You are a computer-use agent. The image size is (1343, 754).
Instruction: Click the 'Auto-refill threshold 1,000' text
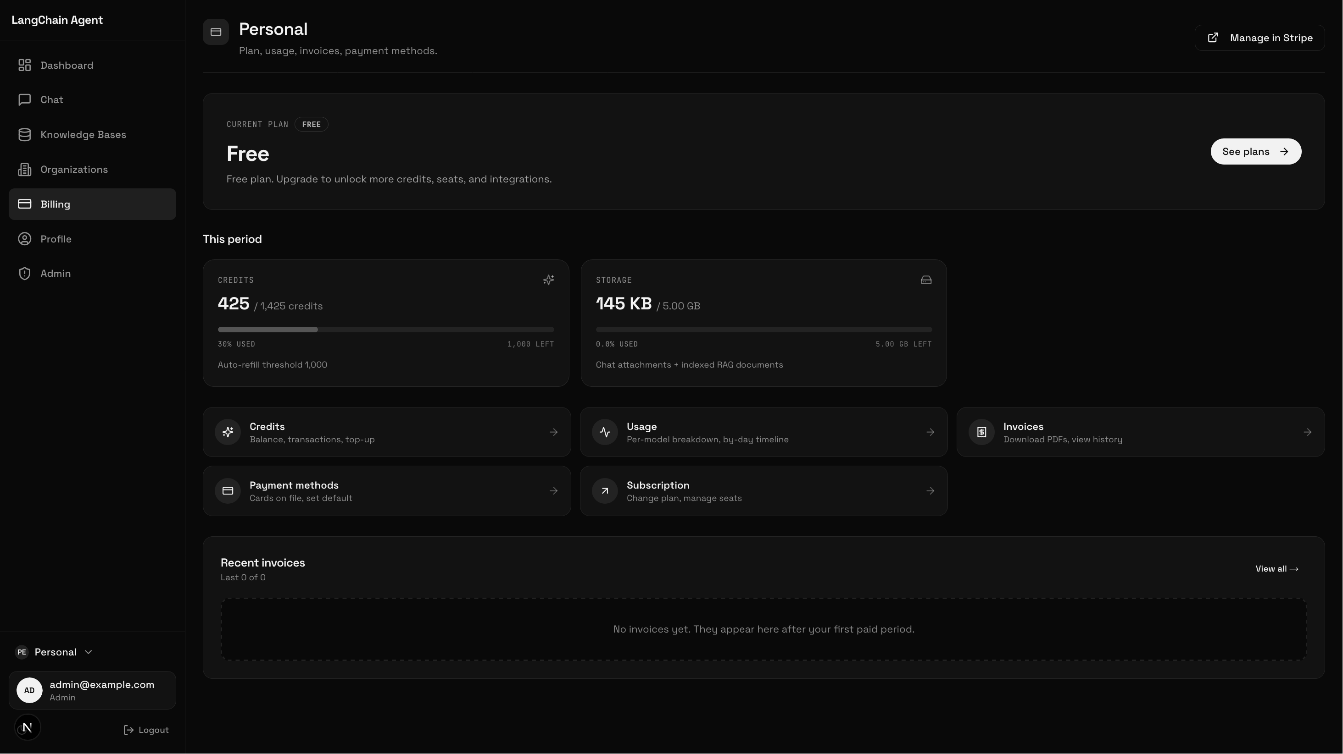point(273,365)
